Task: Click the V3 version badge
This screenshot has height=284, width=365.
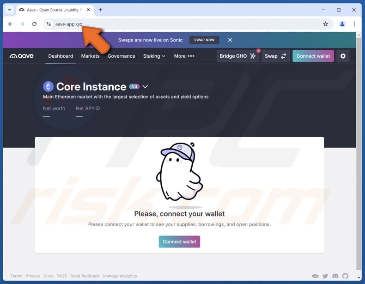Action: [134, 86]
